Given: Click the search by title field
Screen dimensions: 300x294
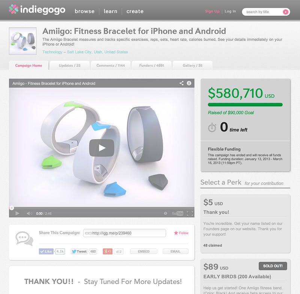Looking at the screenshot, I should 263,12.
